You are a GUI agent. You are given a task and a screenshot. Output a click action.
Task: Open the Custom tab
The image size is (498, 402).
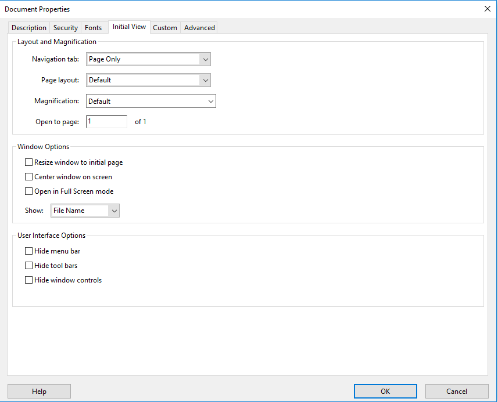165,28
